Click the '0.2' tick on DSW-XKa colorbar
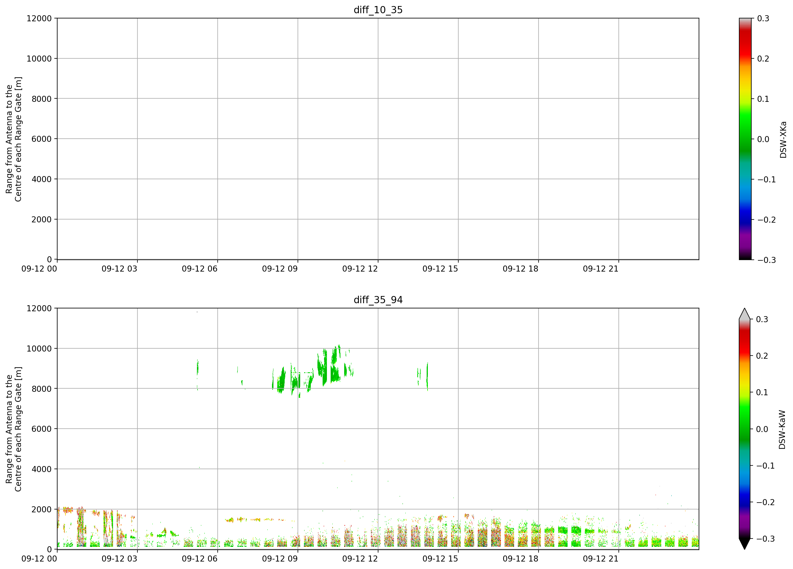This screenshot has width=793, height=569. (x=763, y=58)
